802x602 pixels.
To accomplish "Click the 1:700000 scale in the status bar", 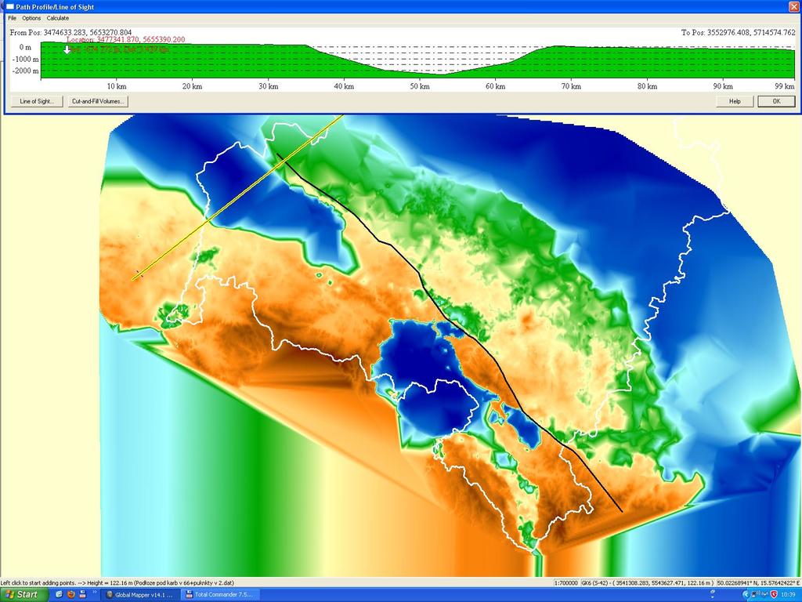I will point(566,583).
